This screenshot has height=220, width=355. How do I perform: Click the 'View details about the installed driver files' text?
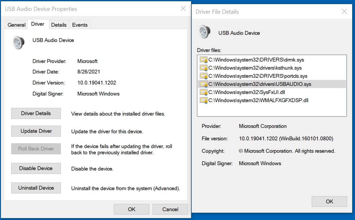pos(118,114)
